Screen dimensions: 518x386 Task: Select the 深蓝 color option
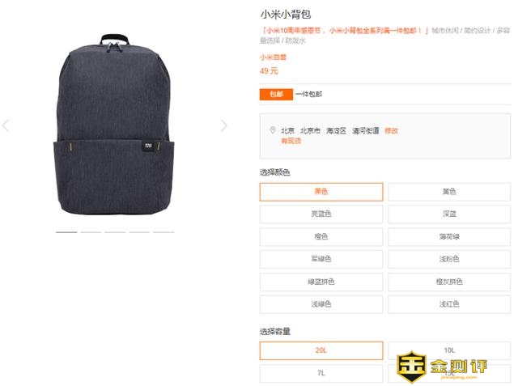449,214
